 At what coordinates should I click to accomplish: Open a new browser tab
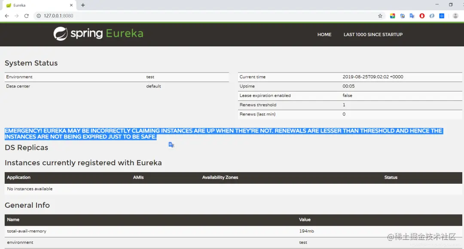click(83, 5)
